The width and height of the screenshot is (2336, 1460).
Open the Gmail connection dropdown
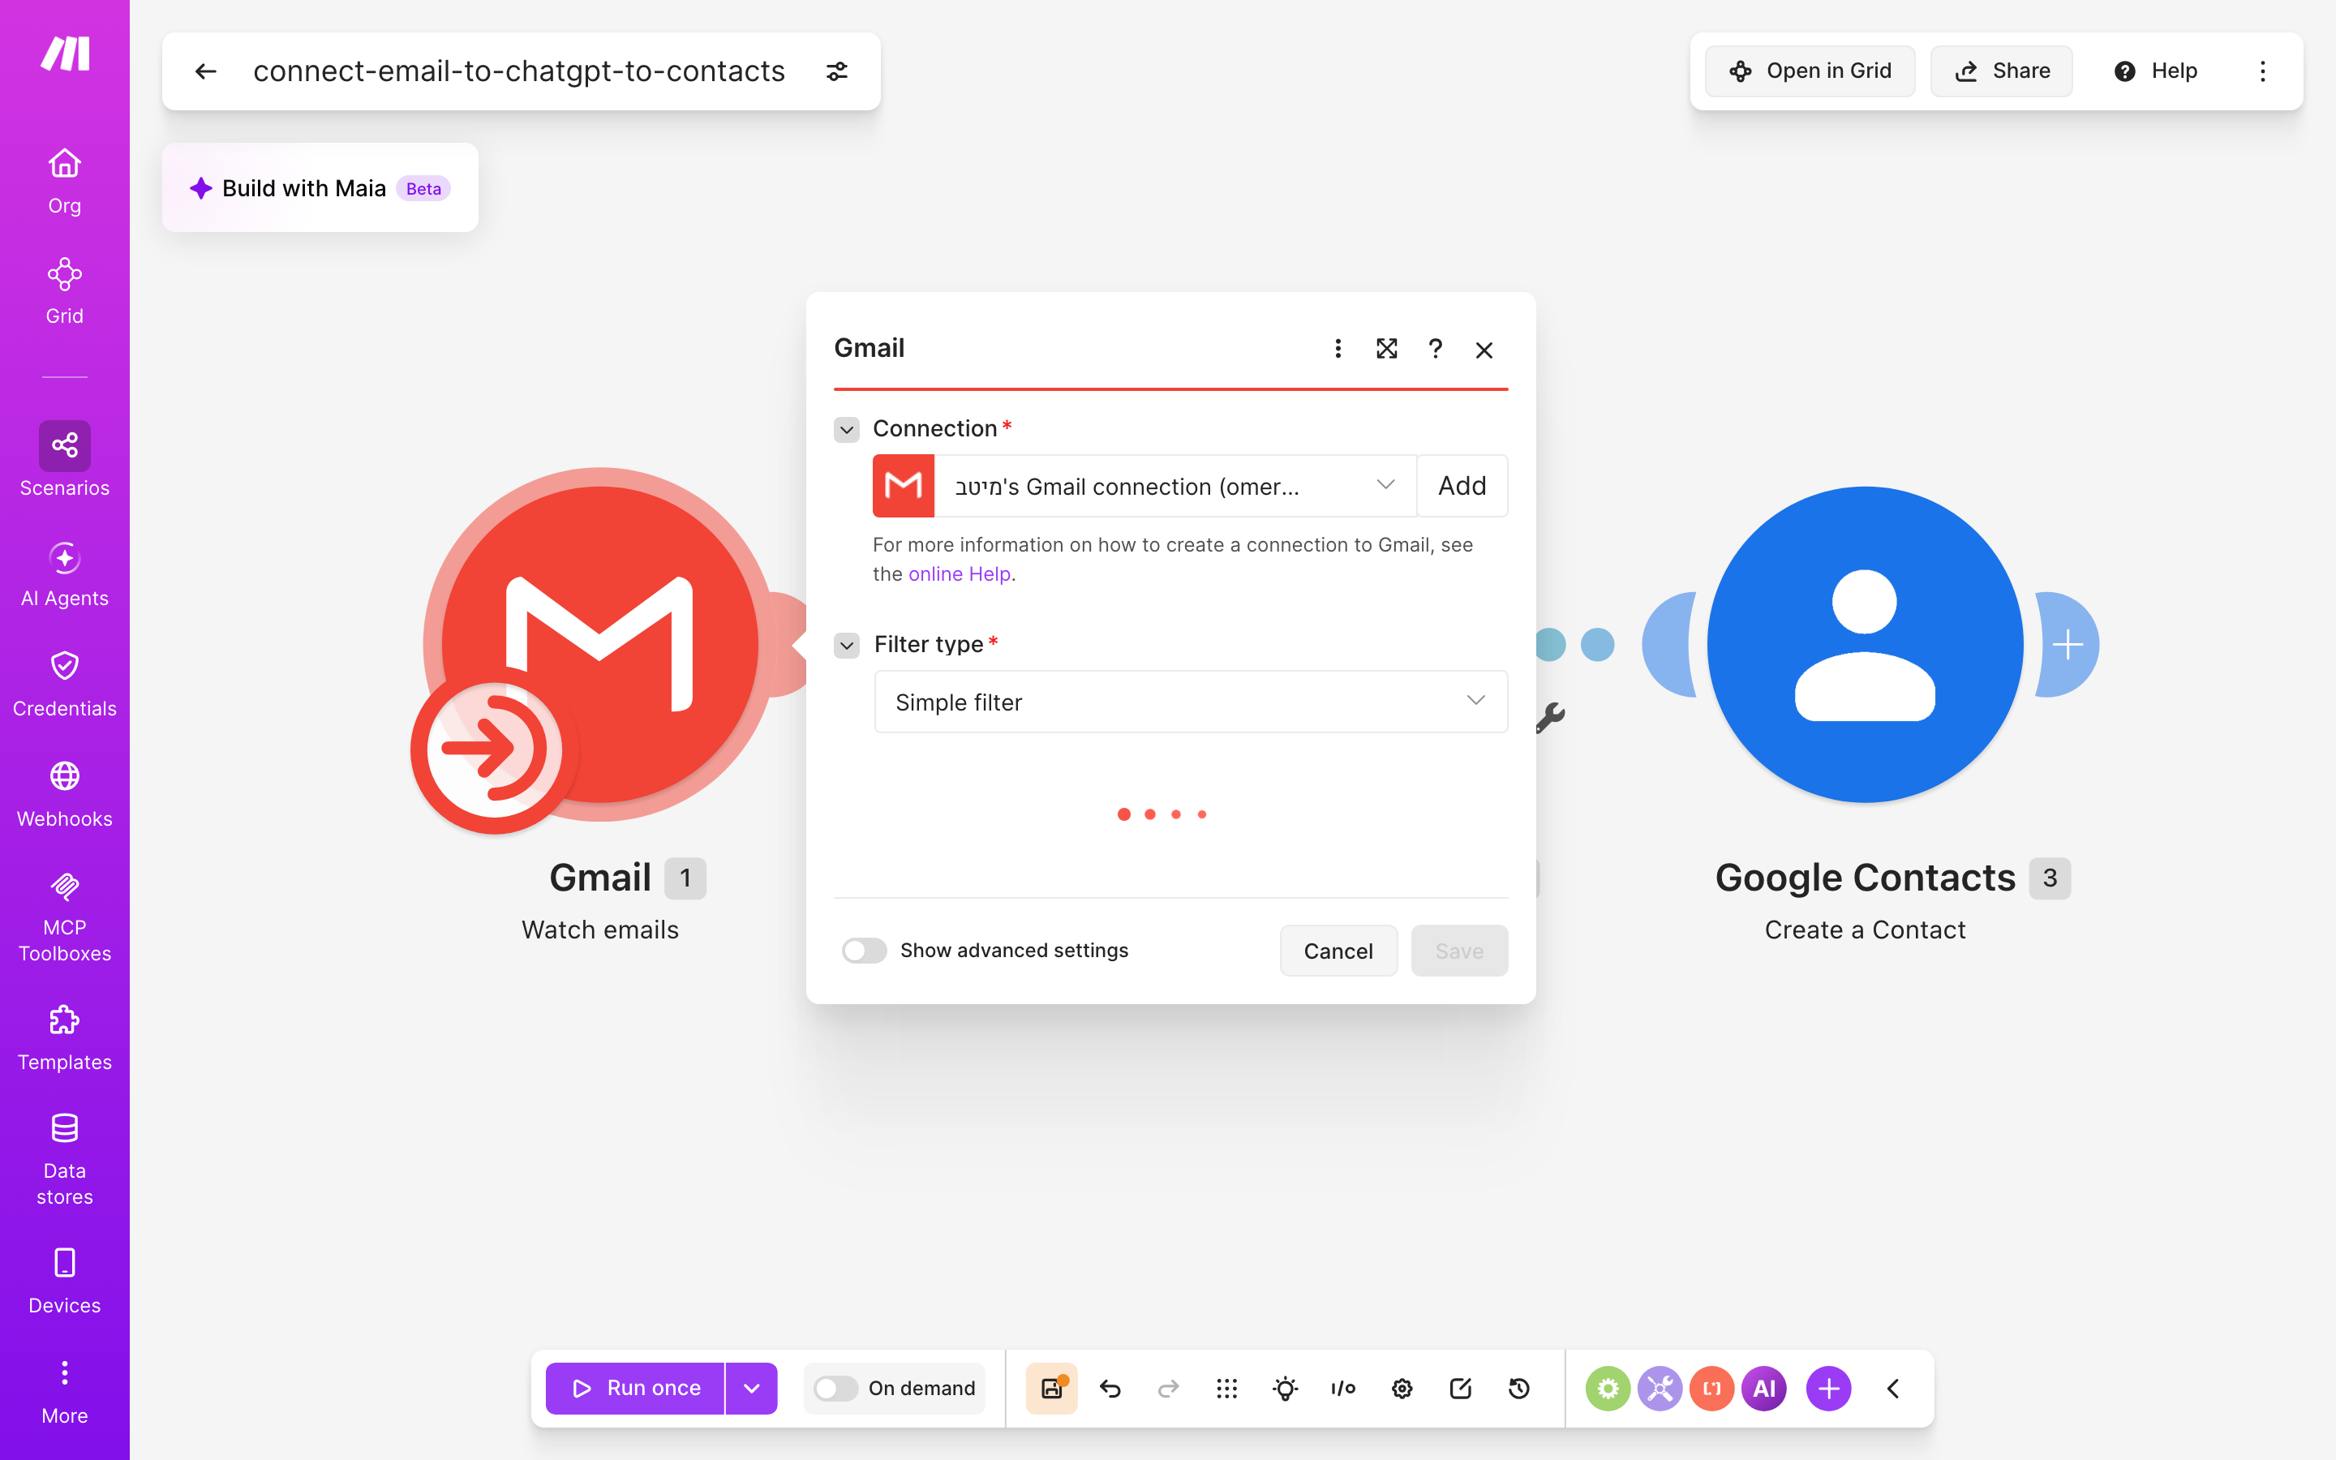tap(1174, 486)
